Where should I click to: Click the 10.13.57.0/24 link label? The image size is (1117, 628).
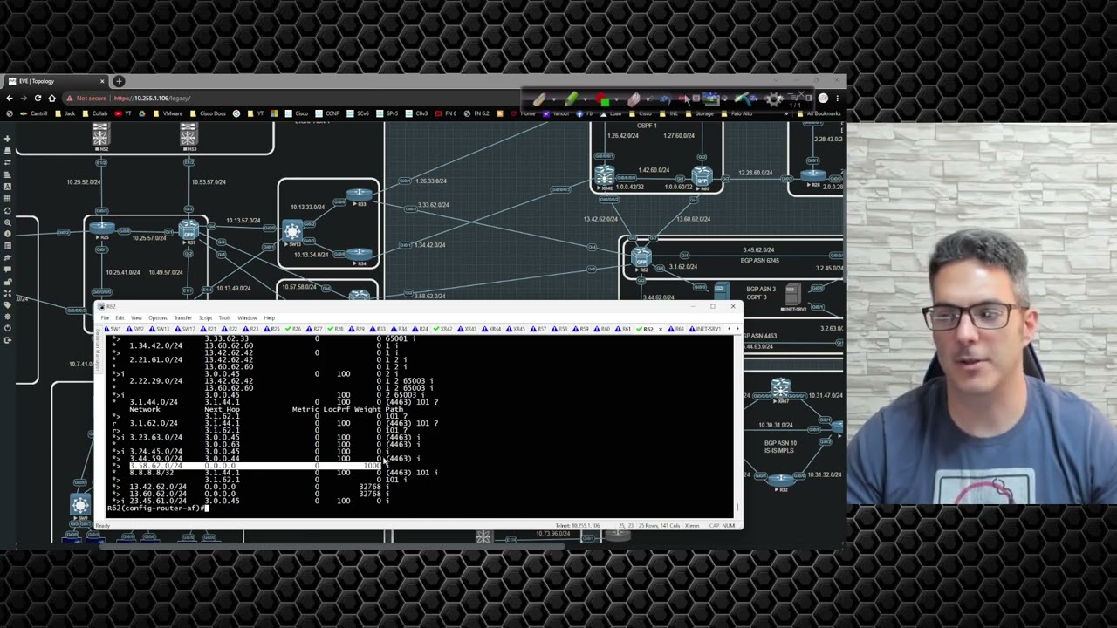tap(243, 221)
